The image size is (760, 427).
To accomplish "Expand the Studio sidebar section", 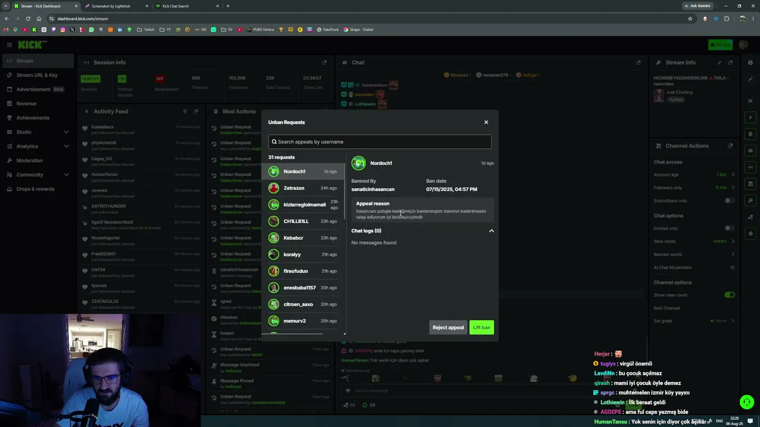I will coord(66,132).
